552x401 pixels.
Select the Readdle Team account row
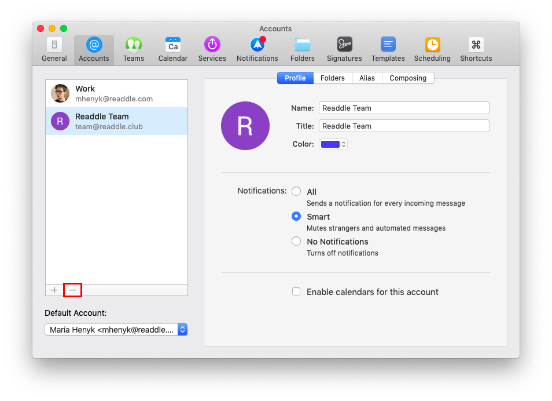(116, 121)
